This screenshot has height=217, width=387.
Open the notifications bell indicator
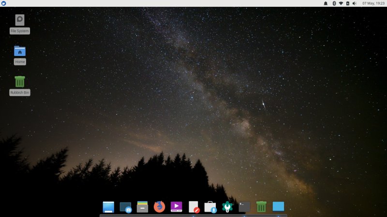(x=326, y=3)
